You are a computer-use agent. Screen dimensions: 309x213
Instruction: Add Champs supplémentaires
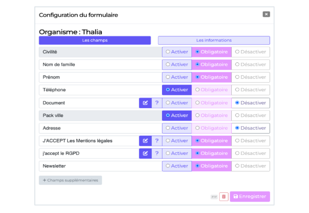(x=70, y=180)
